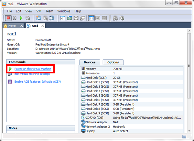Screen dimensions: 194x141
Task: Click the vertical scrollbar up arrow
Action: pos(189,31)
